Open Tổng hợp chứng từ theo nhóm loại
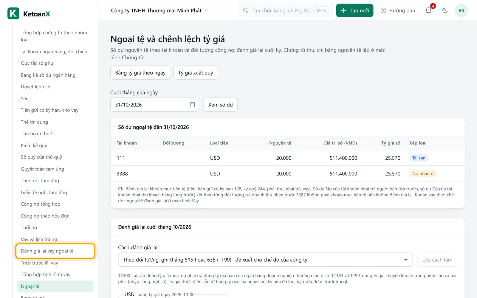The height and width of the screenshot is (298, 477). point(55,36)
